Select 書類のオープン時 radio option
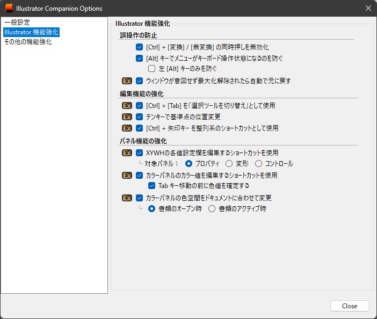Image resolution: width=377 pixels, height=319 pixels. pos(151,209)
